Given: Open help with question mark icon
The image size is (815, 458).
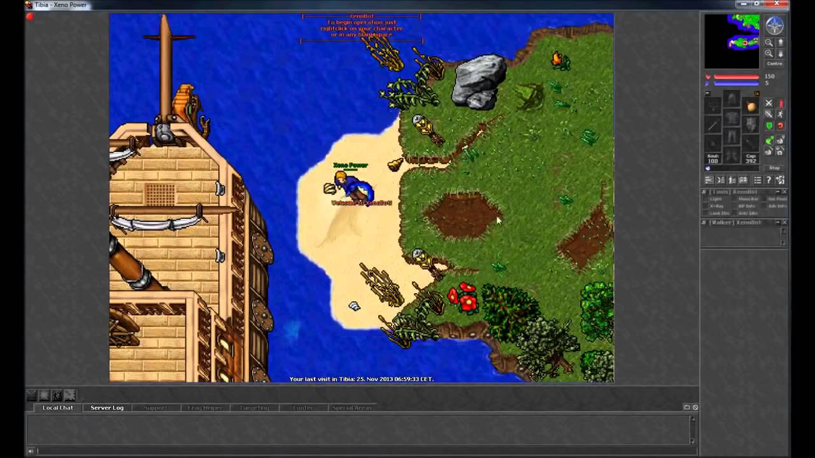Looking at the screenshot, I should coord(769,180).
